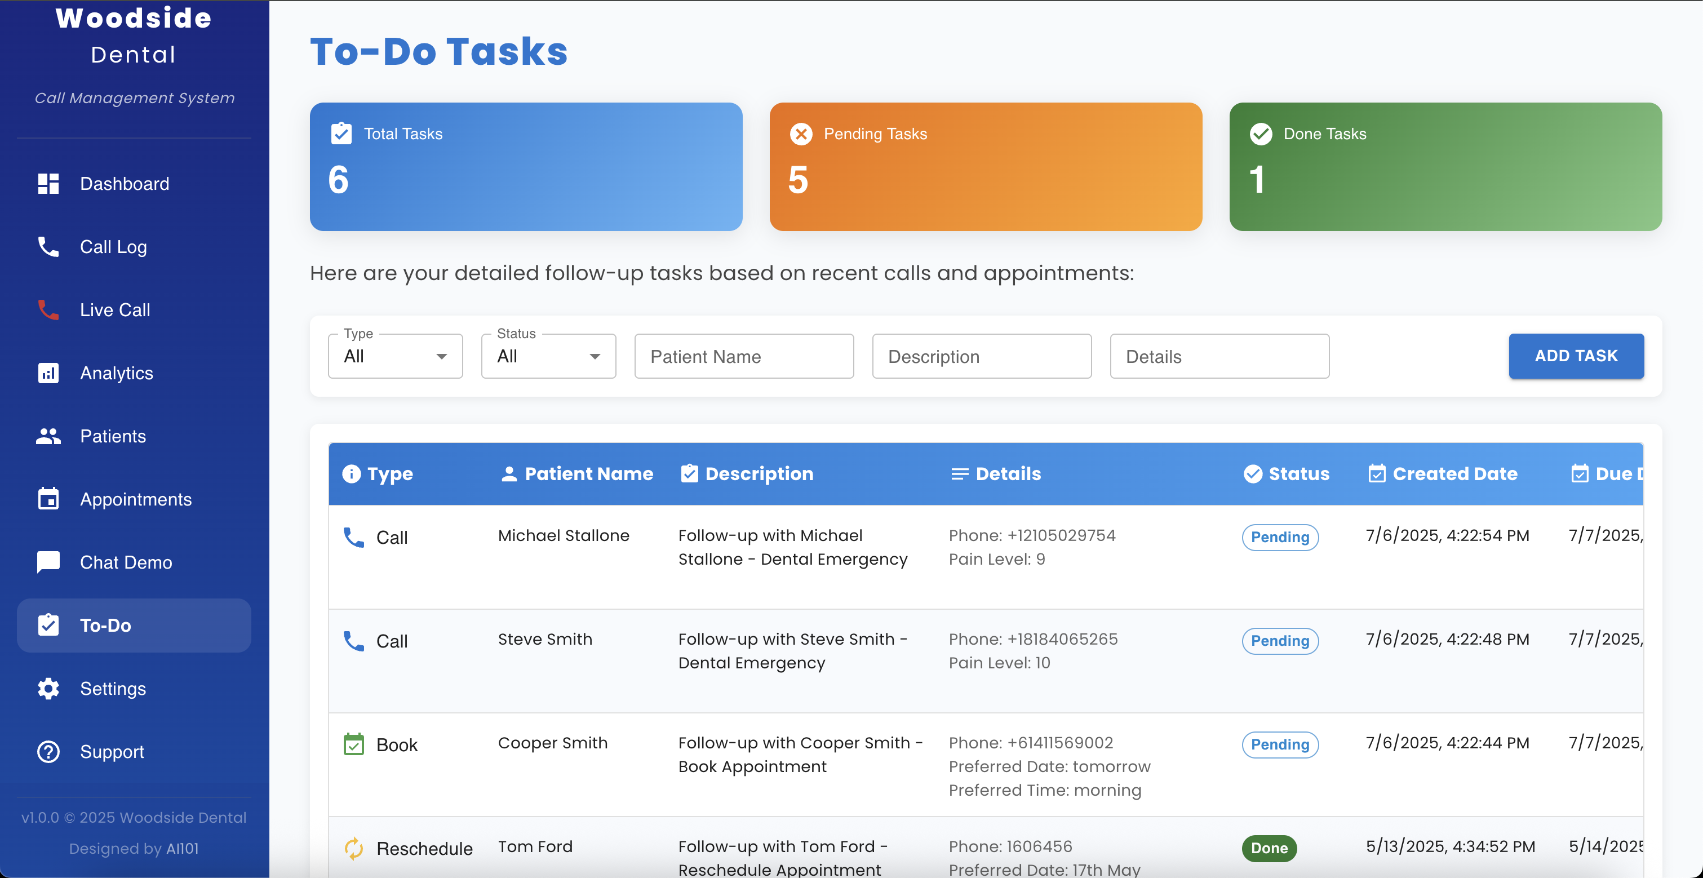Click the Analytics chart icon

[x=48, y=373]
